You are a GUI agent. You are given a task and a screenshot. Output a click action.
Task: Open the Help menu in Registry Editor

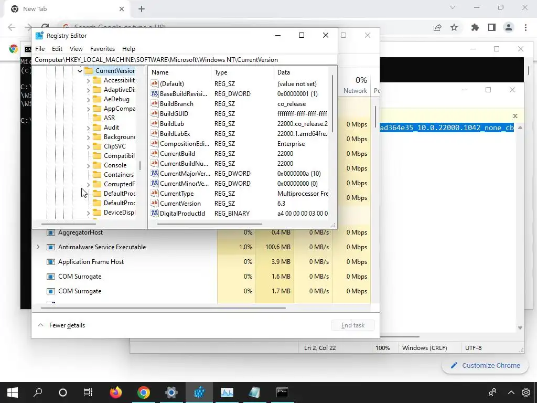(129, 49)
